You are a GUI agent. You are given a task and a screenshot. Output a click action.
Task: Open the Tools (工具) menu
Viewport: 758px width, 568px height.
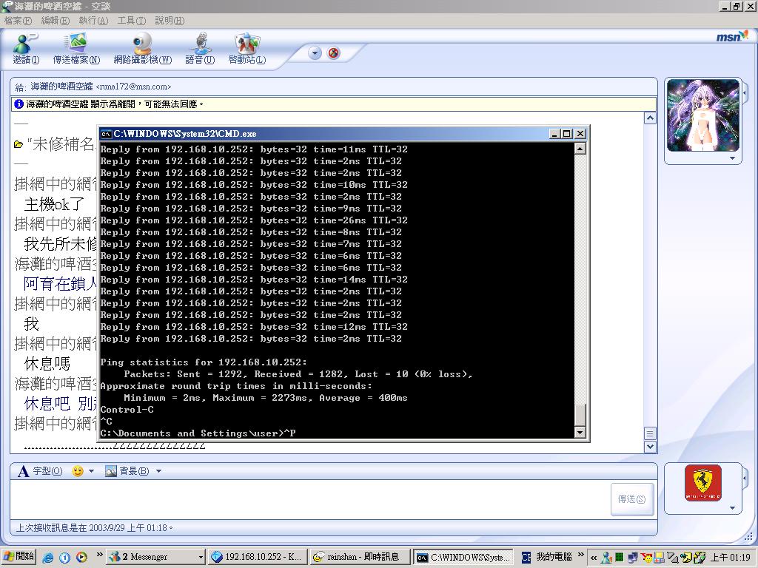(132, 20)
